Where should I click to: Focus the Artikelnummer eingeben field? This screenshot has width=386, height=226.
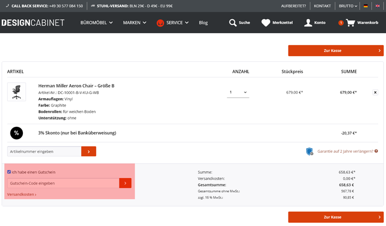[44, 152]
